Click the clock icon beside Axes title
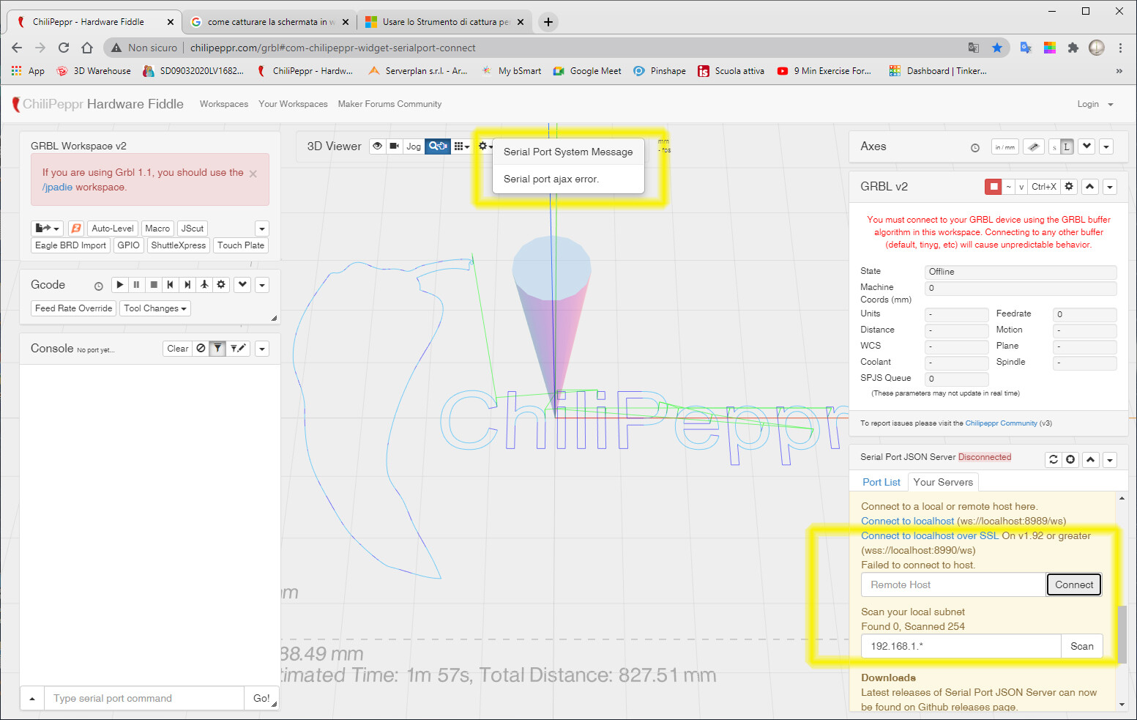Viewport: 1137px width, 720px height. click(975, 148)
